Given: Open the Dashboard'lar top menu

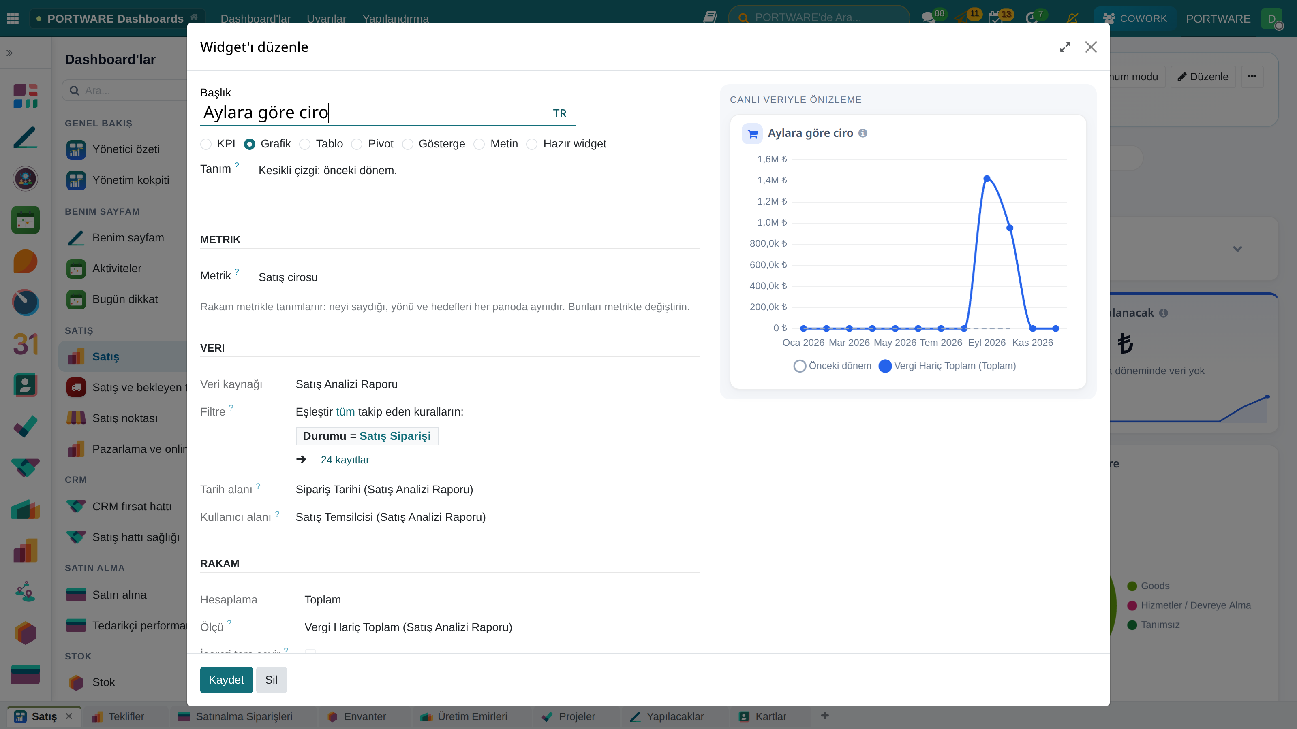Looking at the screenshot, I should point(255,19).
